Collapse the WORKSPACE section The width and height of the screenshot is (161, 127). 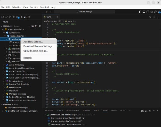coord(2,104)
